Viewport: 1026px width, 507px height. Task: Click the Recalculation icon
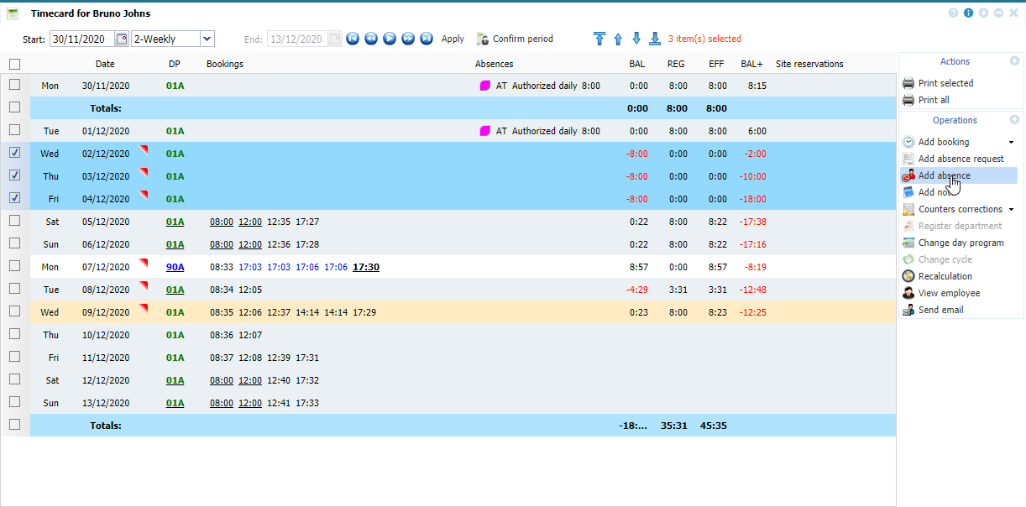(908, 276)
